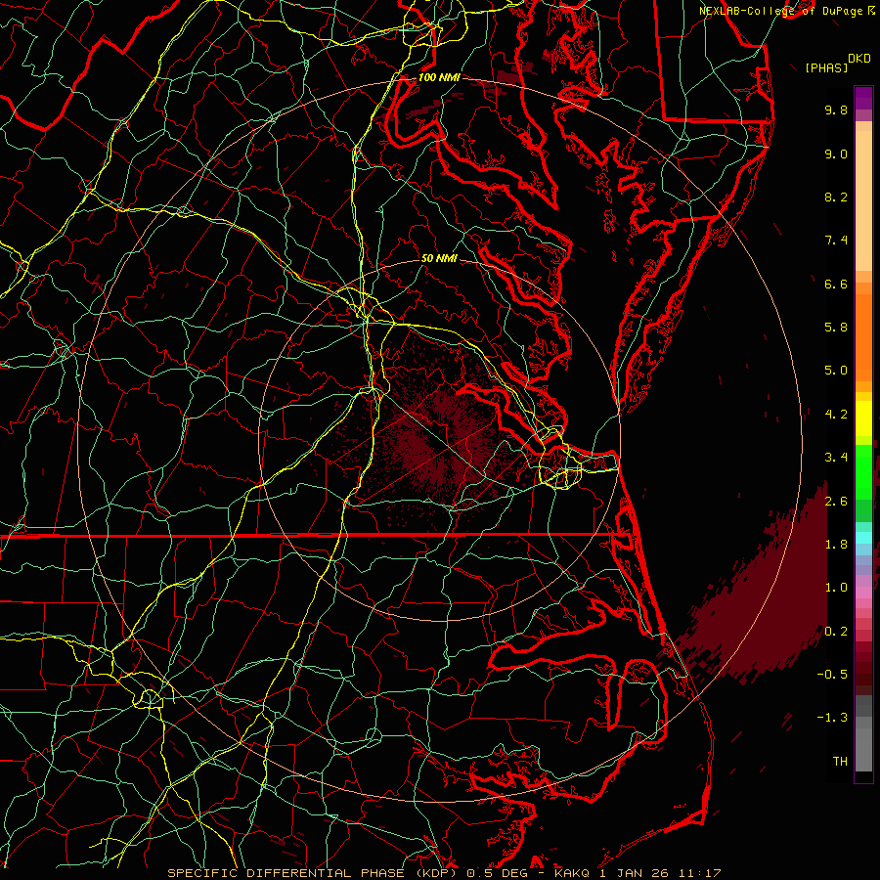The width and height of the screenshot is (880, 880).
Task: Click the cyan segment of the color bar
Action: click(863, 538)
